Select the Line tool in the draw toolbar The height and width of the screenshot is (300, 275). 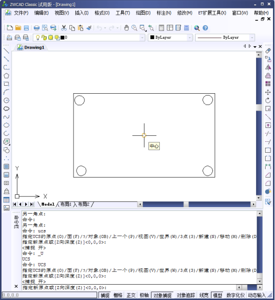pos(6,51)
